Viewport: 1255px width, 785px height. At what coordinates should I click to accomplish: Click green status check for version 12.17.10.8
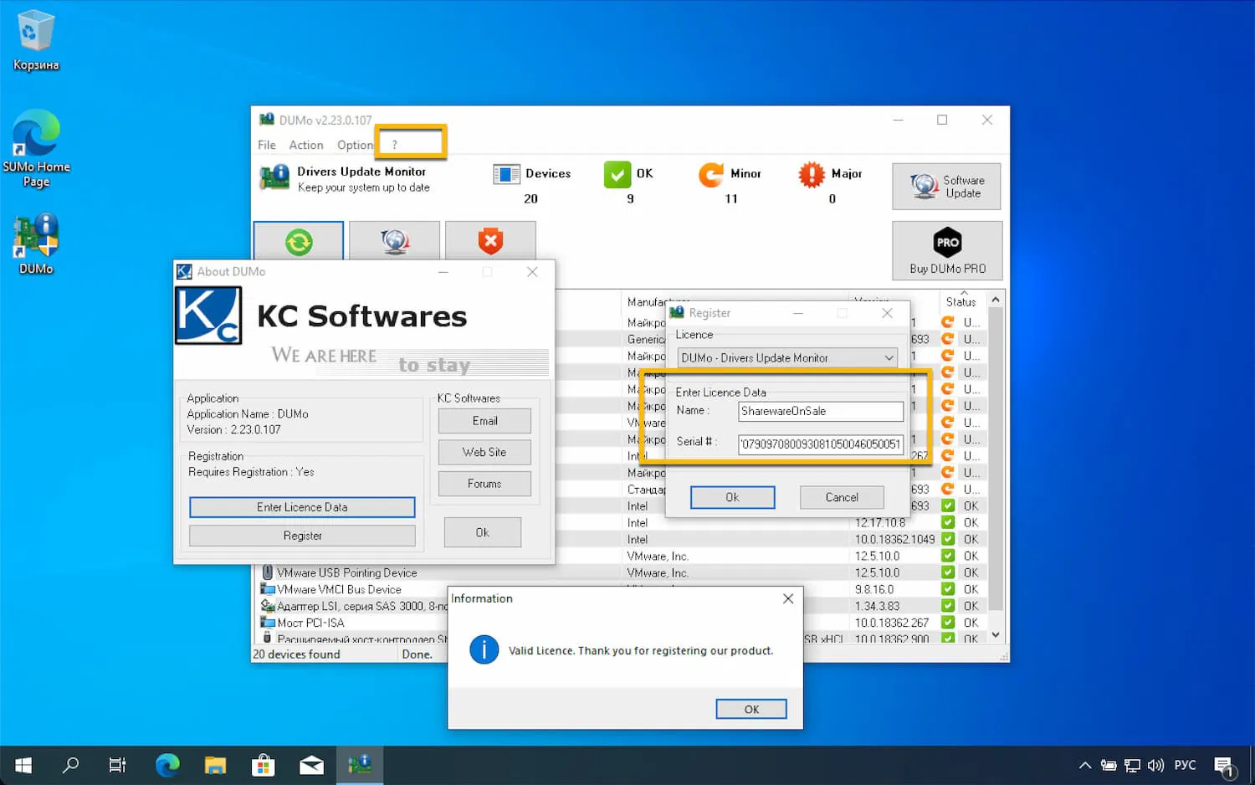click(x=948, y=522)
